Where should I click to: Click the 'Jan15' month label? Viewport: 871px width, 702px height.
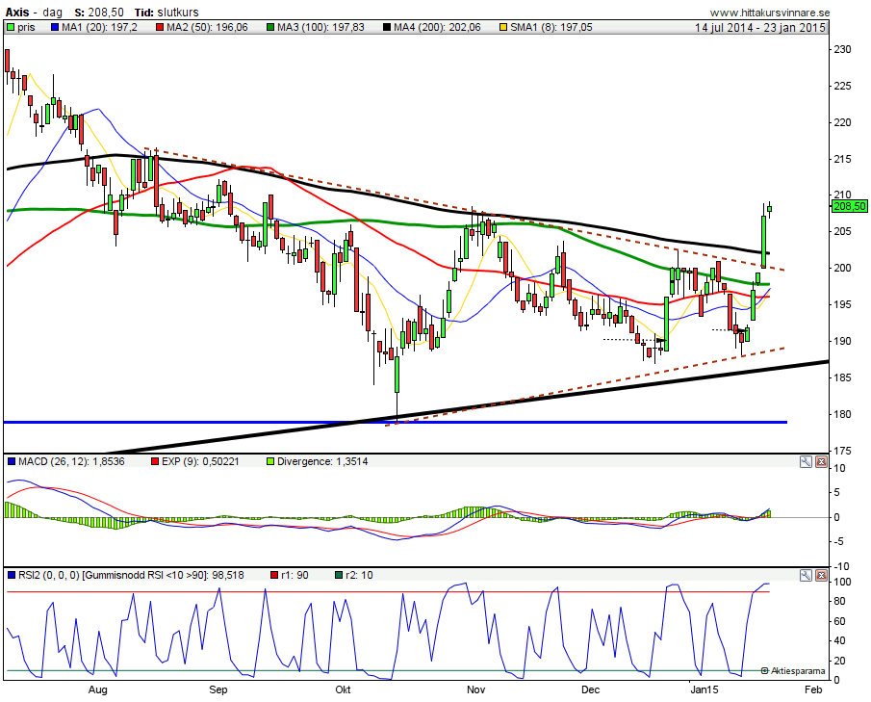[x=704, y=689]
